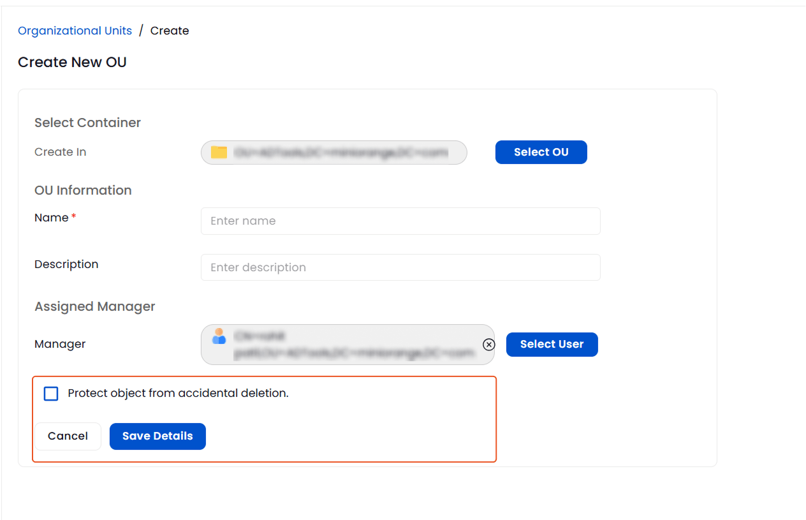806x520 pixels.
Task: Select the Manager field label
Action: click(59, 344)
